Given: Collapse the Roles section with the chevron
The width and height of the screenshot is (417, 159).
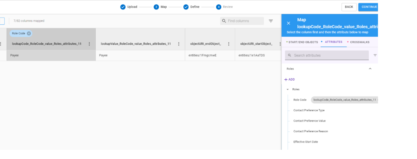Looking at the screenshot, I should (x=370, y=69).
